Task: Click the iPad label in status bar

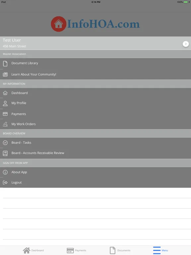Action: (x=3, y=2)
